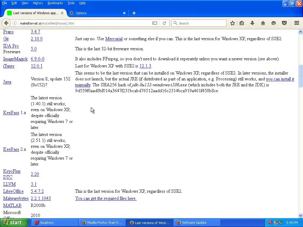This screenshot has width=303, height=227.
Task: Bookmark this page with the star icon
Action: (x=233, y=23)
